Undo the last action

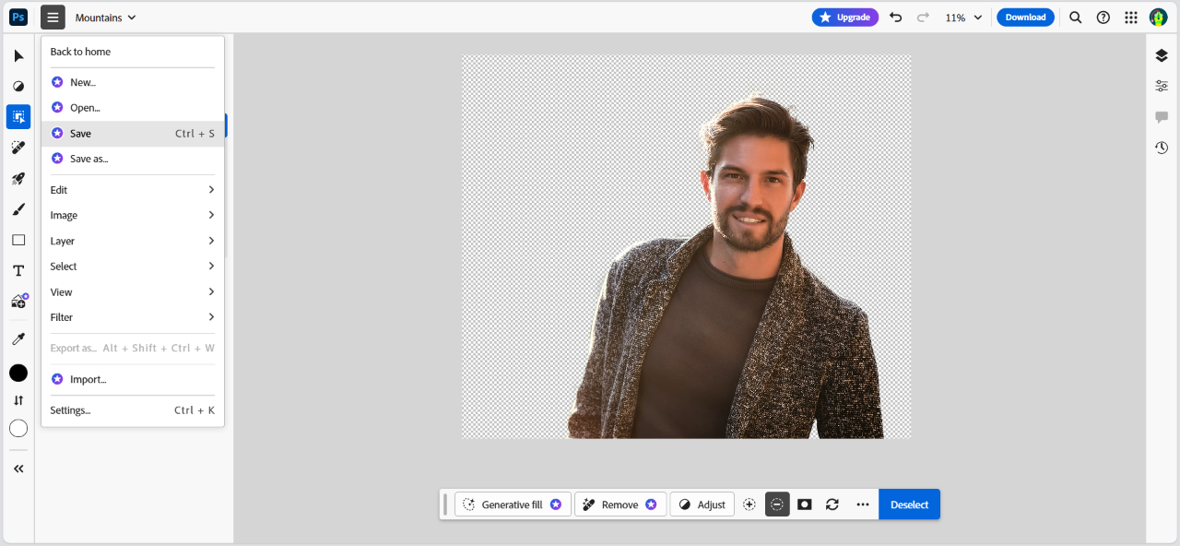(x=895, y=18)
